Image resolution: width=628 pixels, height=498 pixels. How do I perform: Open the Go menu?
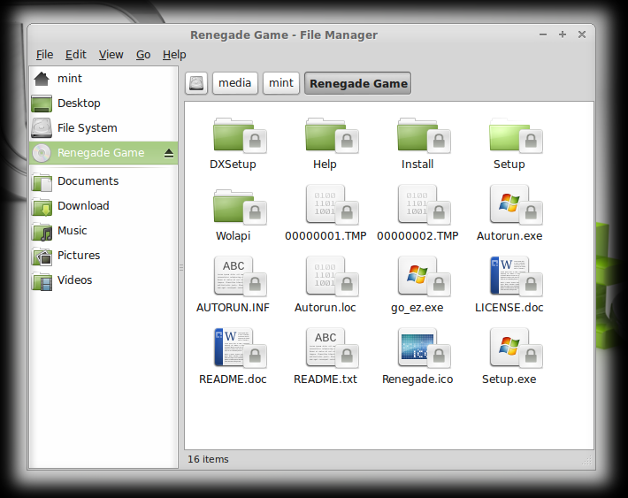coord(143,55)
